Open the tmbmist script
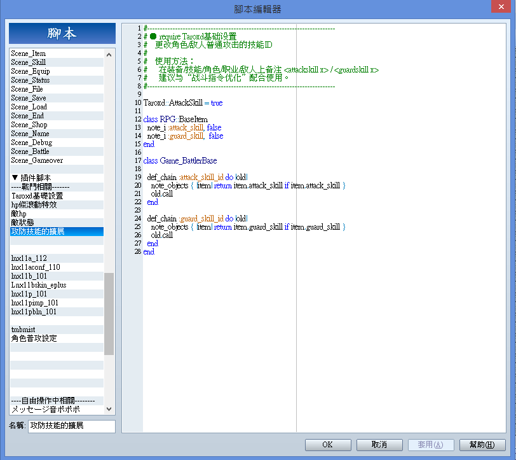The image size is (516, 460). (57, 329)
